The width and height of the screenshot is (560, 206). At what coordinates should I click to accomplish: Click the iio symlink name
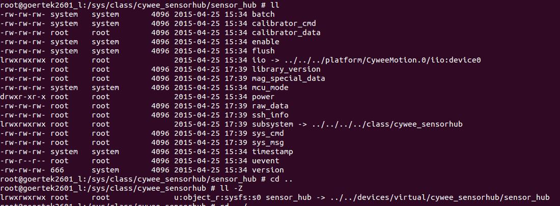click(x=259, y=60)
